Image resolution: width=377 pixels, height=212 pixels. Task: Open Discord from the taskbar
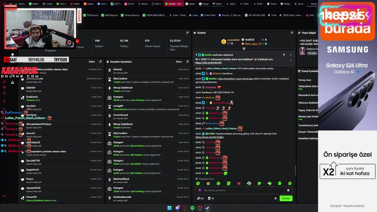click(x=177, y=208)
